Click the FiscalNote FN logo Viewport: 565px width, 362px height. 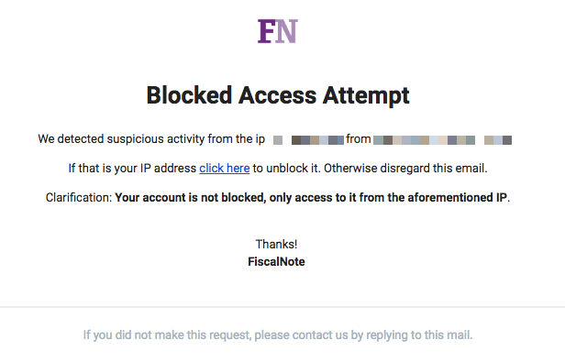tap(277, 31)
